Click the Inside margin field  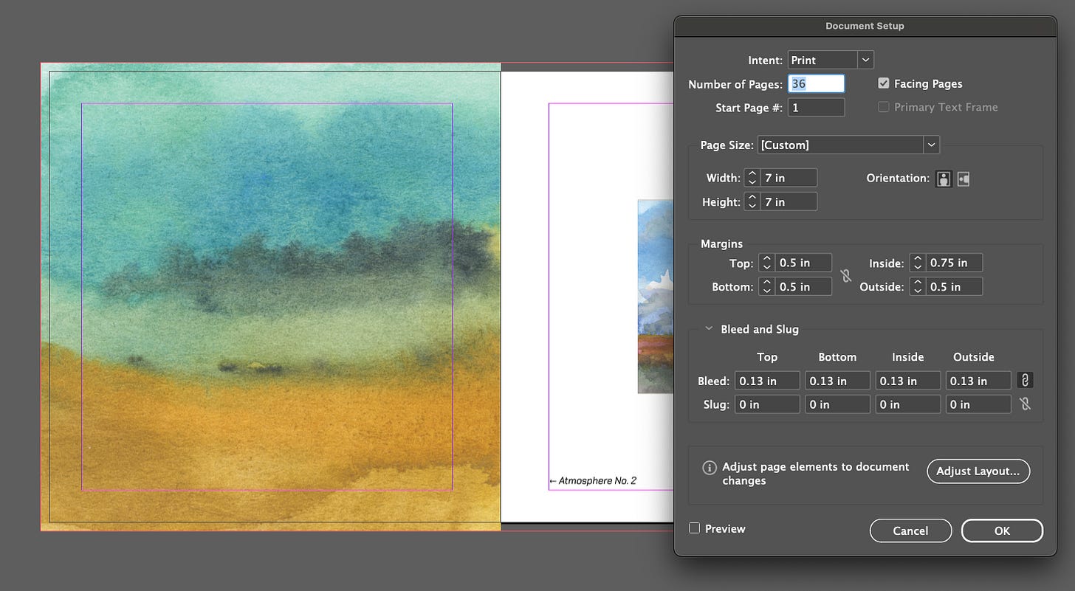click(954, 263)
